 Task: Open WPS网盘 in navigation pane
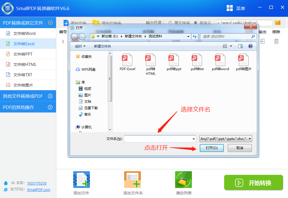86,70
